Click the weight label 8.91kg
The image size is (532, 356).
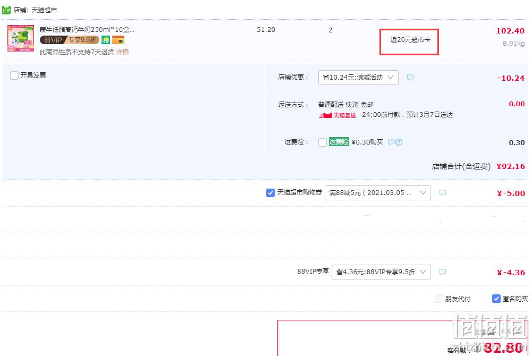(x=514, y=44)
